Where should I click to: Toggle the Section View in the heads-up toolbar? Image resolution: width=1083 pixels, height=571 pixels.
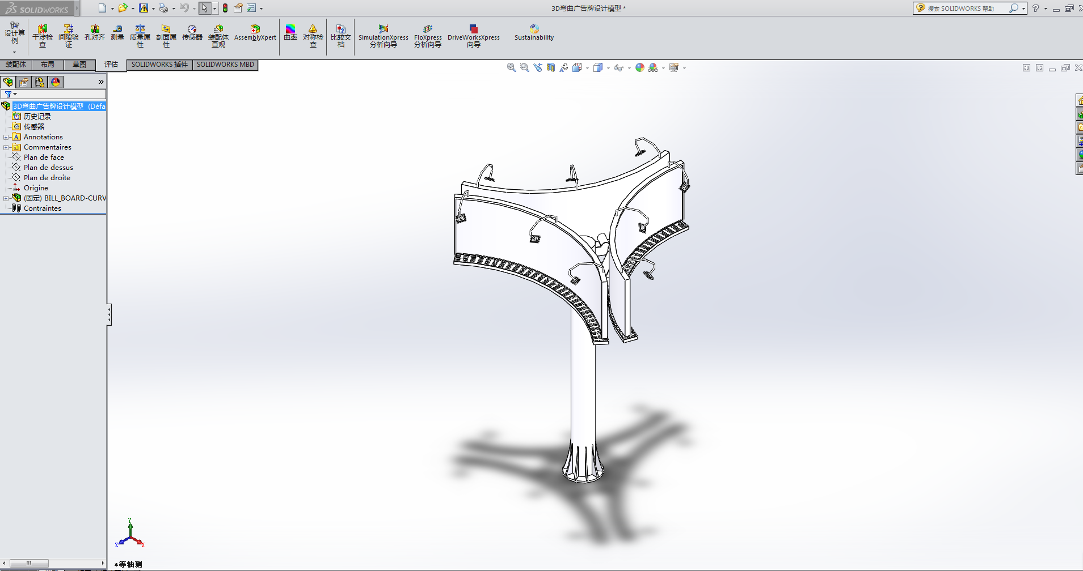tap(551, 67)
